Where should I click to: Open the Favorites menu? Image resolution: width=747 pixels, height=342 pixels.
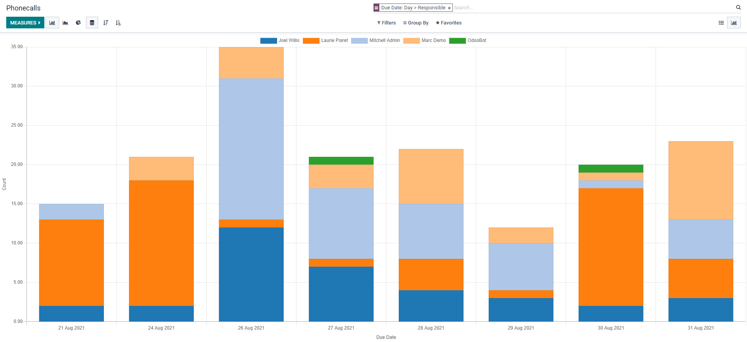click(449, 23)
